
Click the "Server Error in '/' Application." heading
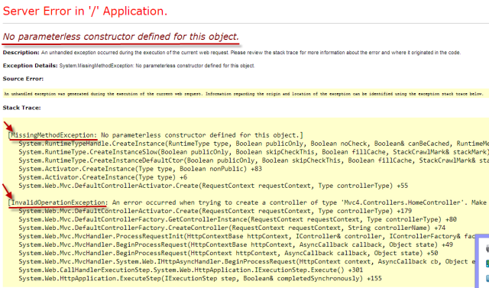85,11
